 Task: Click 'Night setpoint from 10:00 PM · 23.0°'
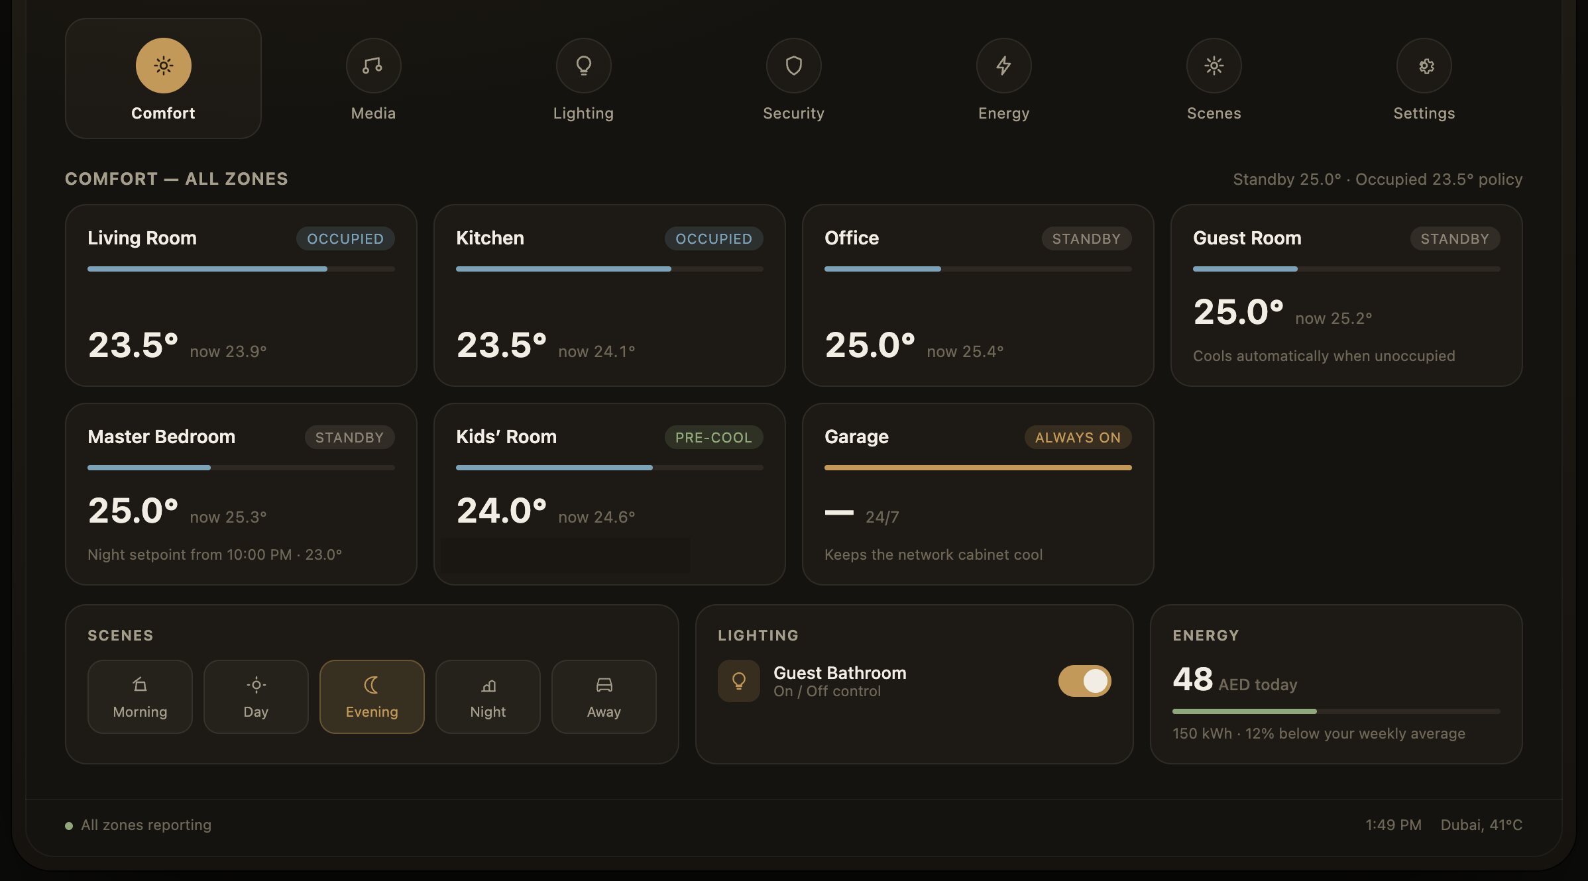[x=215, y=554]
